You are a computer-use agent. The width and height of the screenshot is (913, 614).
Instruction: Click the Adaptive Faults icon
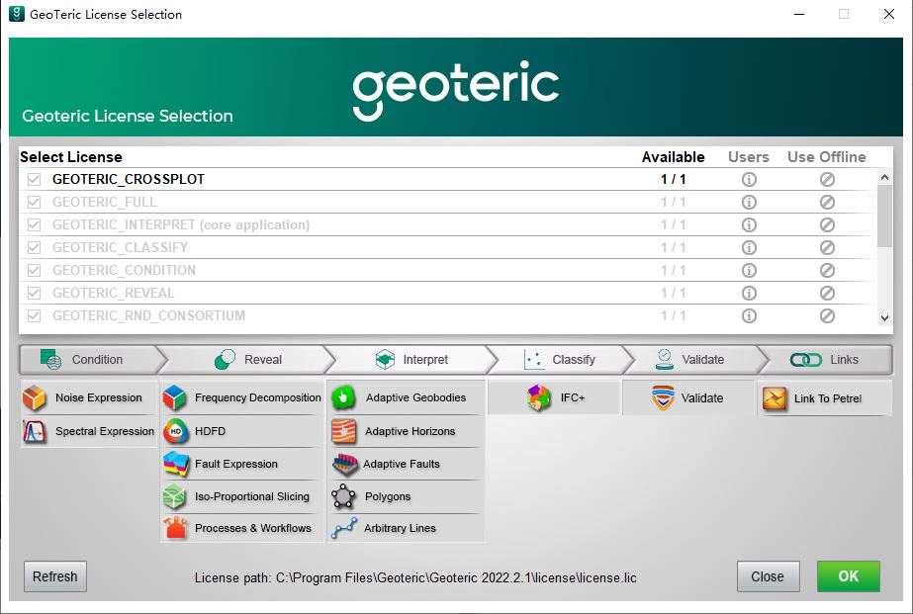click(x=344, y=465)
